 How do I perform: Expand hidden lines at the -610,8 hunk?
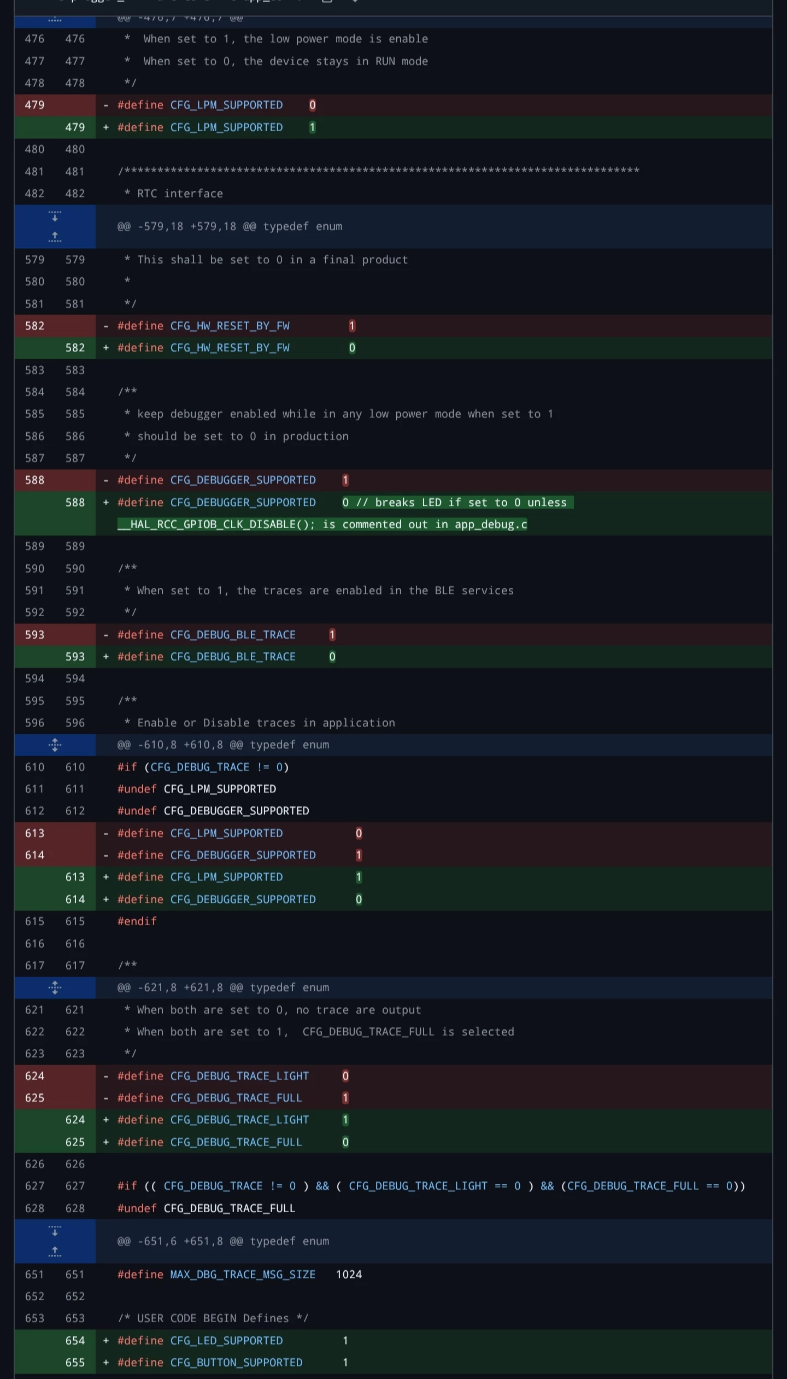[55, 745]
